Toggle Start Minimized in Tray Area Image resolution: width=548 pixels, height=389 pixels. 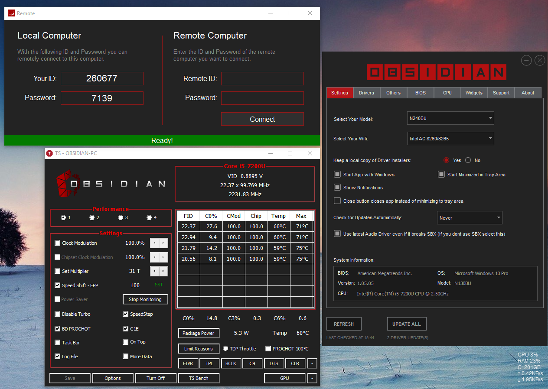coord(441,175)
